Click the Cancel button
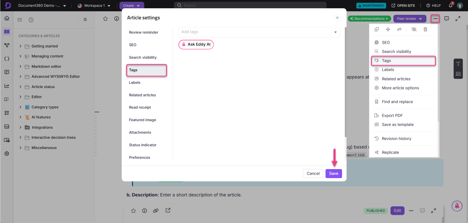The height and width of the screenshot is (223, 468). [x=313, y=174]
